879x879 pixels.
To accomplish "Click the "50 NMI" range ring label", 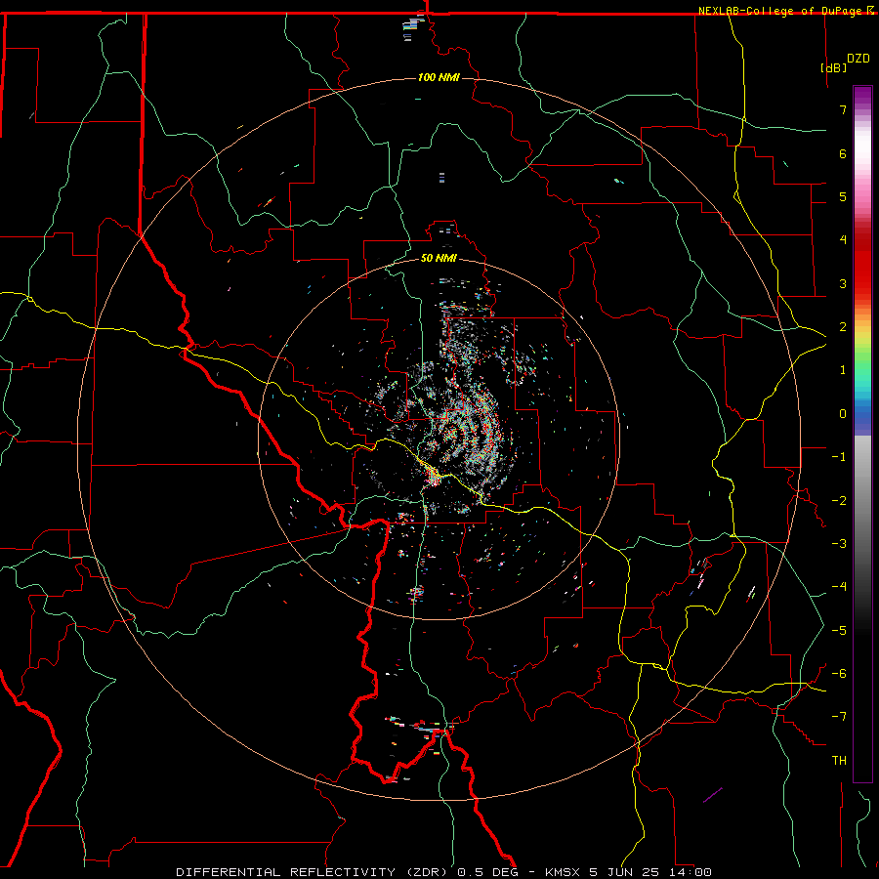I will tap(439, 258).
